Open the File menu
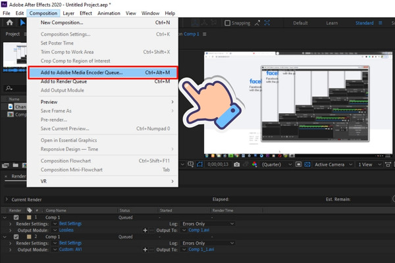The width and height of the screenshot is (395, 263). 7,13
